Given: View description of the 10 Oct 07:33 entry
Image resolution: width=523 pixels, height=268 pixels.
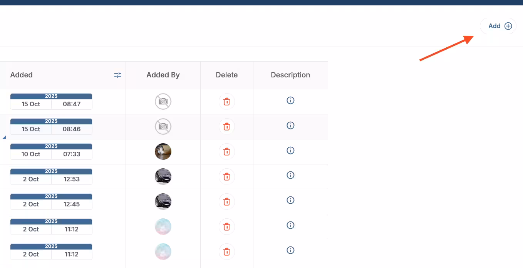Looking at the screenshot, I should [x=290, y=151].
